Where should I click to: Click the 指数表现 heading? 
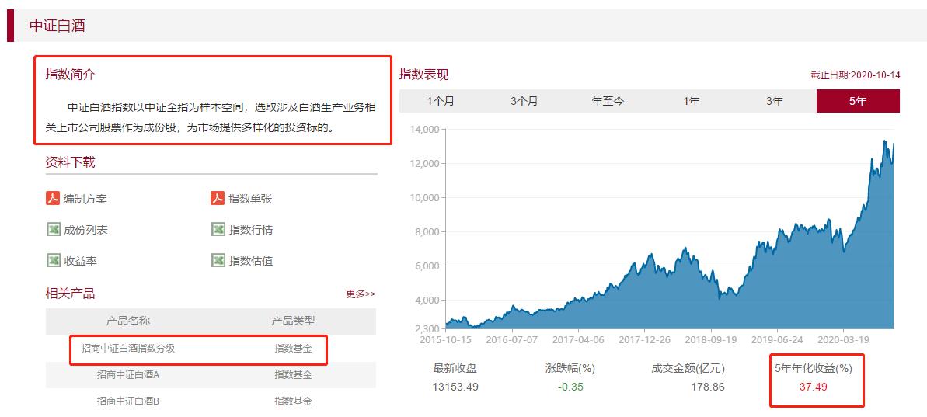tap(424, 75)
